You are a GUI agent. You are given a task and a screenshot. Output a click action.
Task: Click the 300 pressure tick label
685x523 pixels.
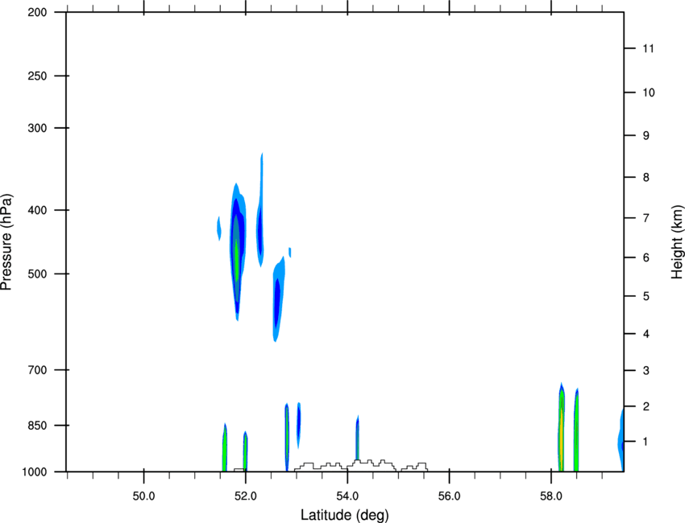tap(37, 128)
